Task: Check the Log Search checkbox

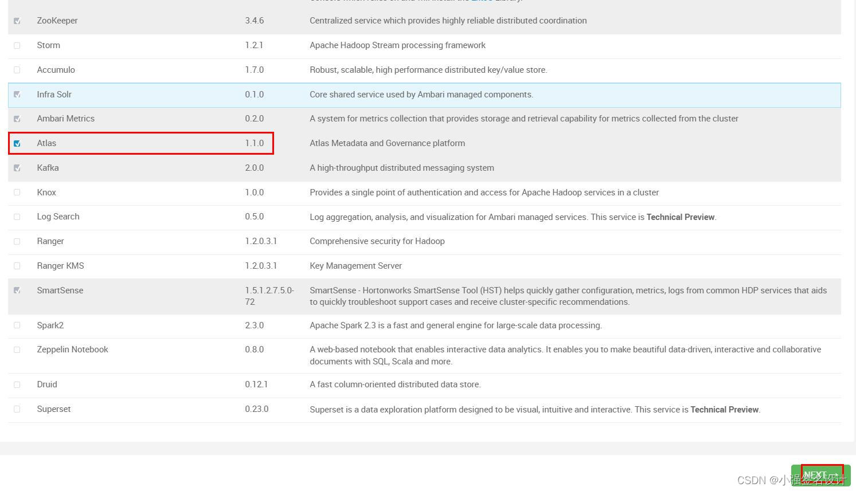Action: pyautogui.click(x=17, y=217)
